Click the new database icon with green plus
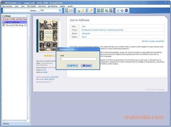This screenshot has width=171, height=127. coord(78,11)
